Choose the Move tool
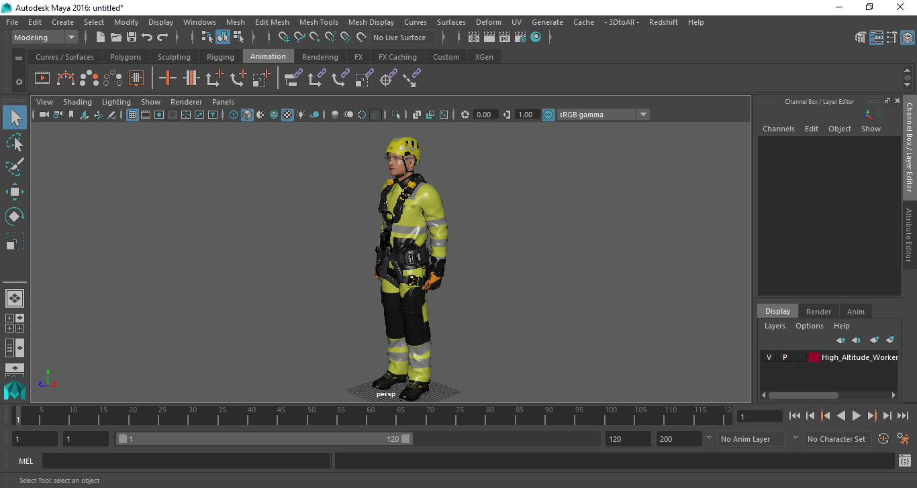 15,192
